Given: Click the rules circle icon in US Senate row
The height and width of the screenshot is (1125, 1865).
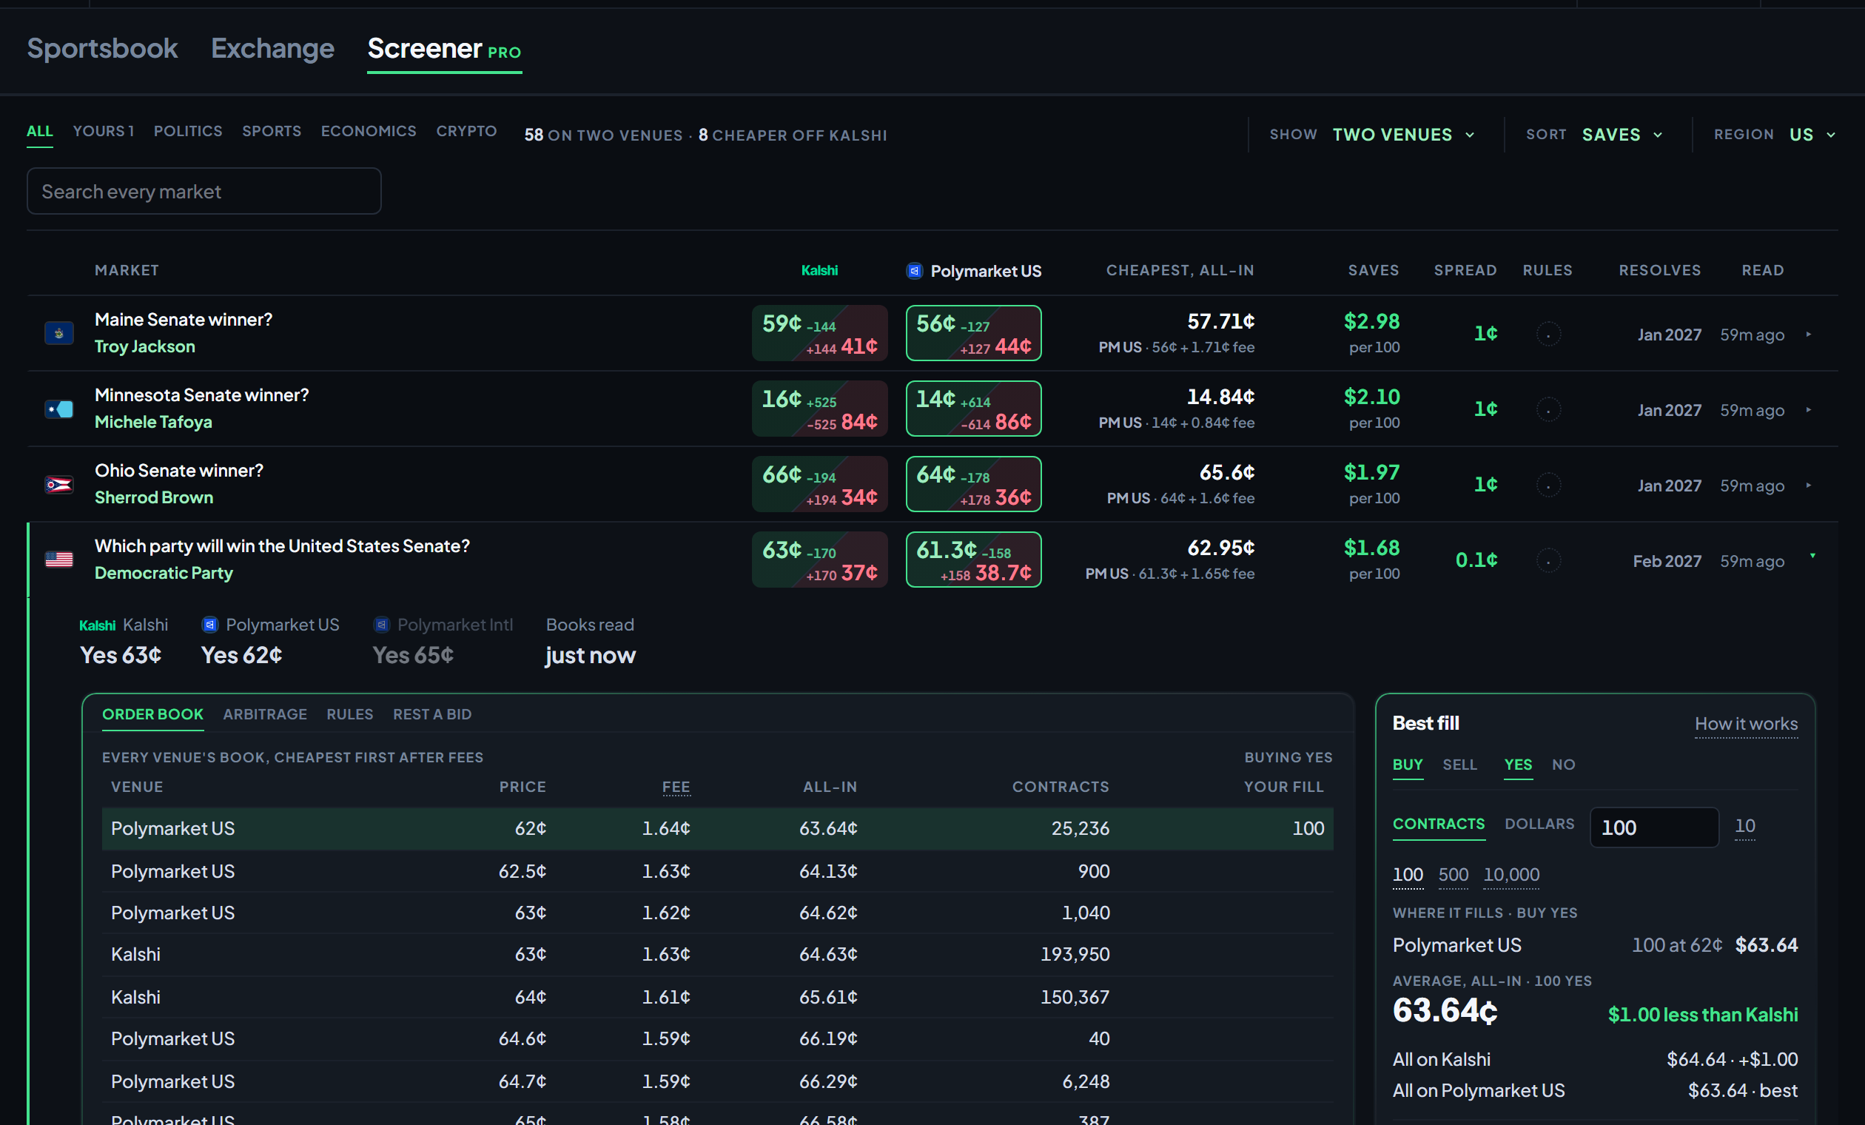Looking at the screenshot, I should click(x=1548, y=560).
